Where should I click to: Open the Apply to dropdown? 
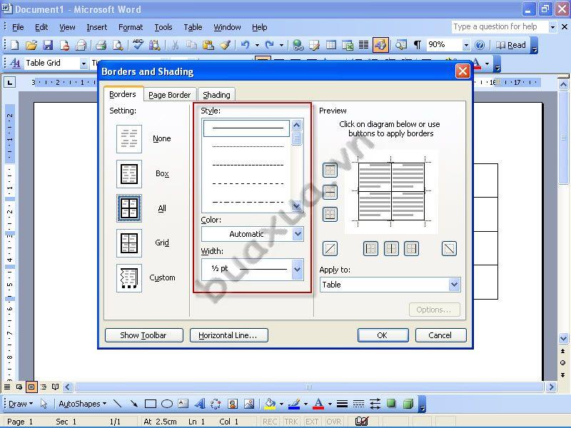point(454,285)
